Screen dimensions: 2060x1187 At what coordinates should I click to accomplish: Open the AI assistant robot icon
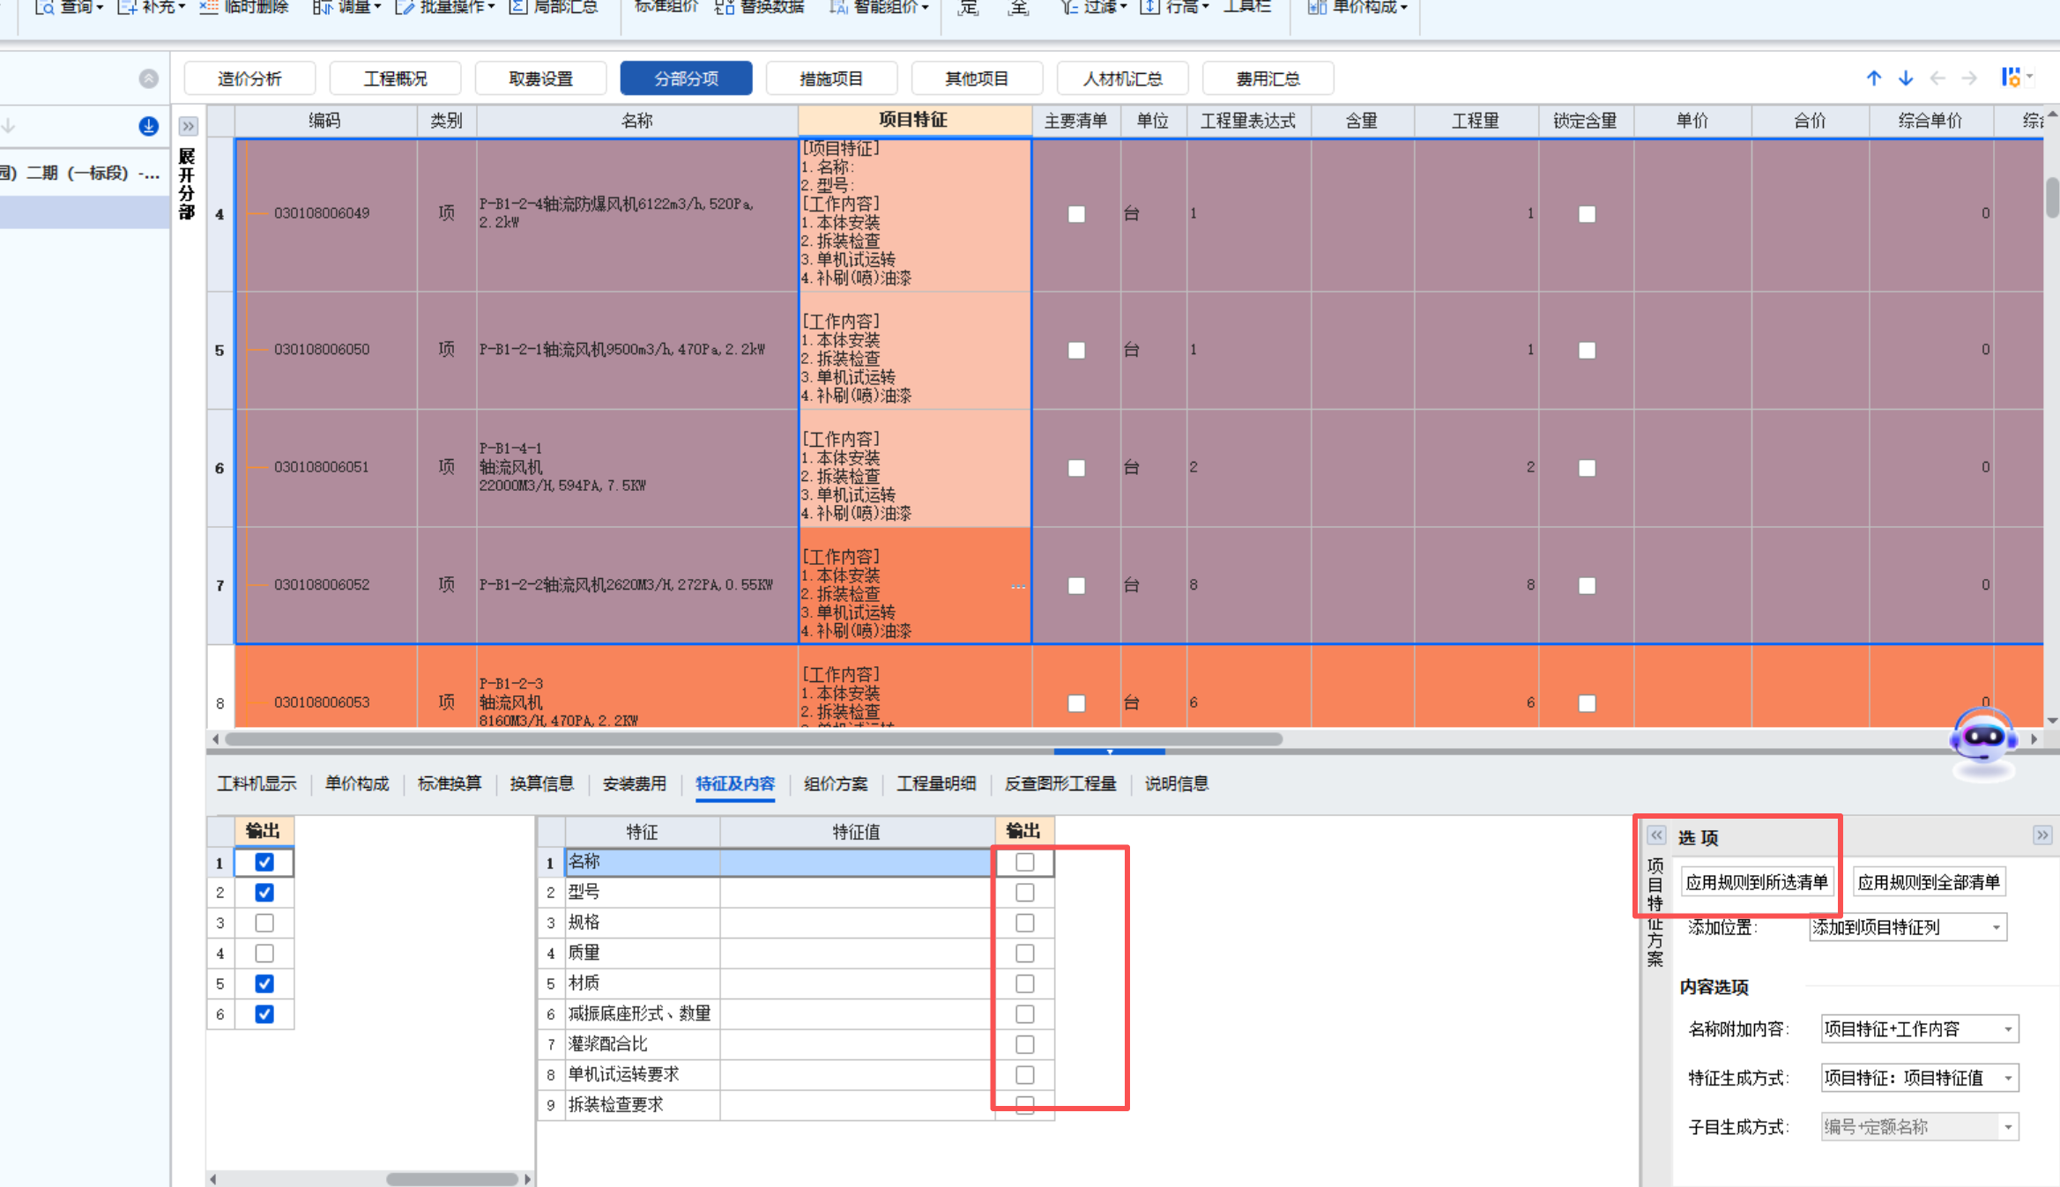coord(1982,745)
